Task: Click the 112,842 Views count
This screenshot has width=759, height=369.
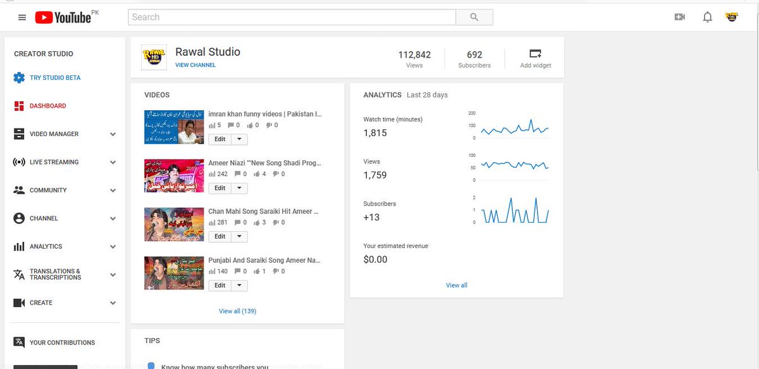Action: 414,54
